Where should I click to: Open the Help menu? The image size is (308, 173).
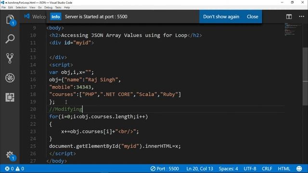pos(67,8)
